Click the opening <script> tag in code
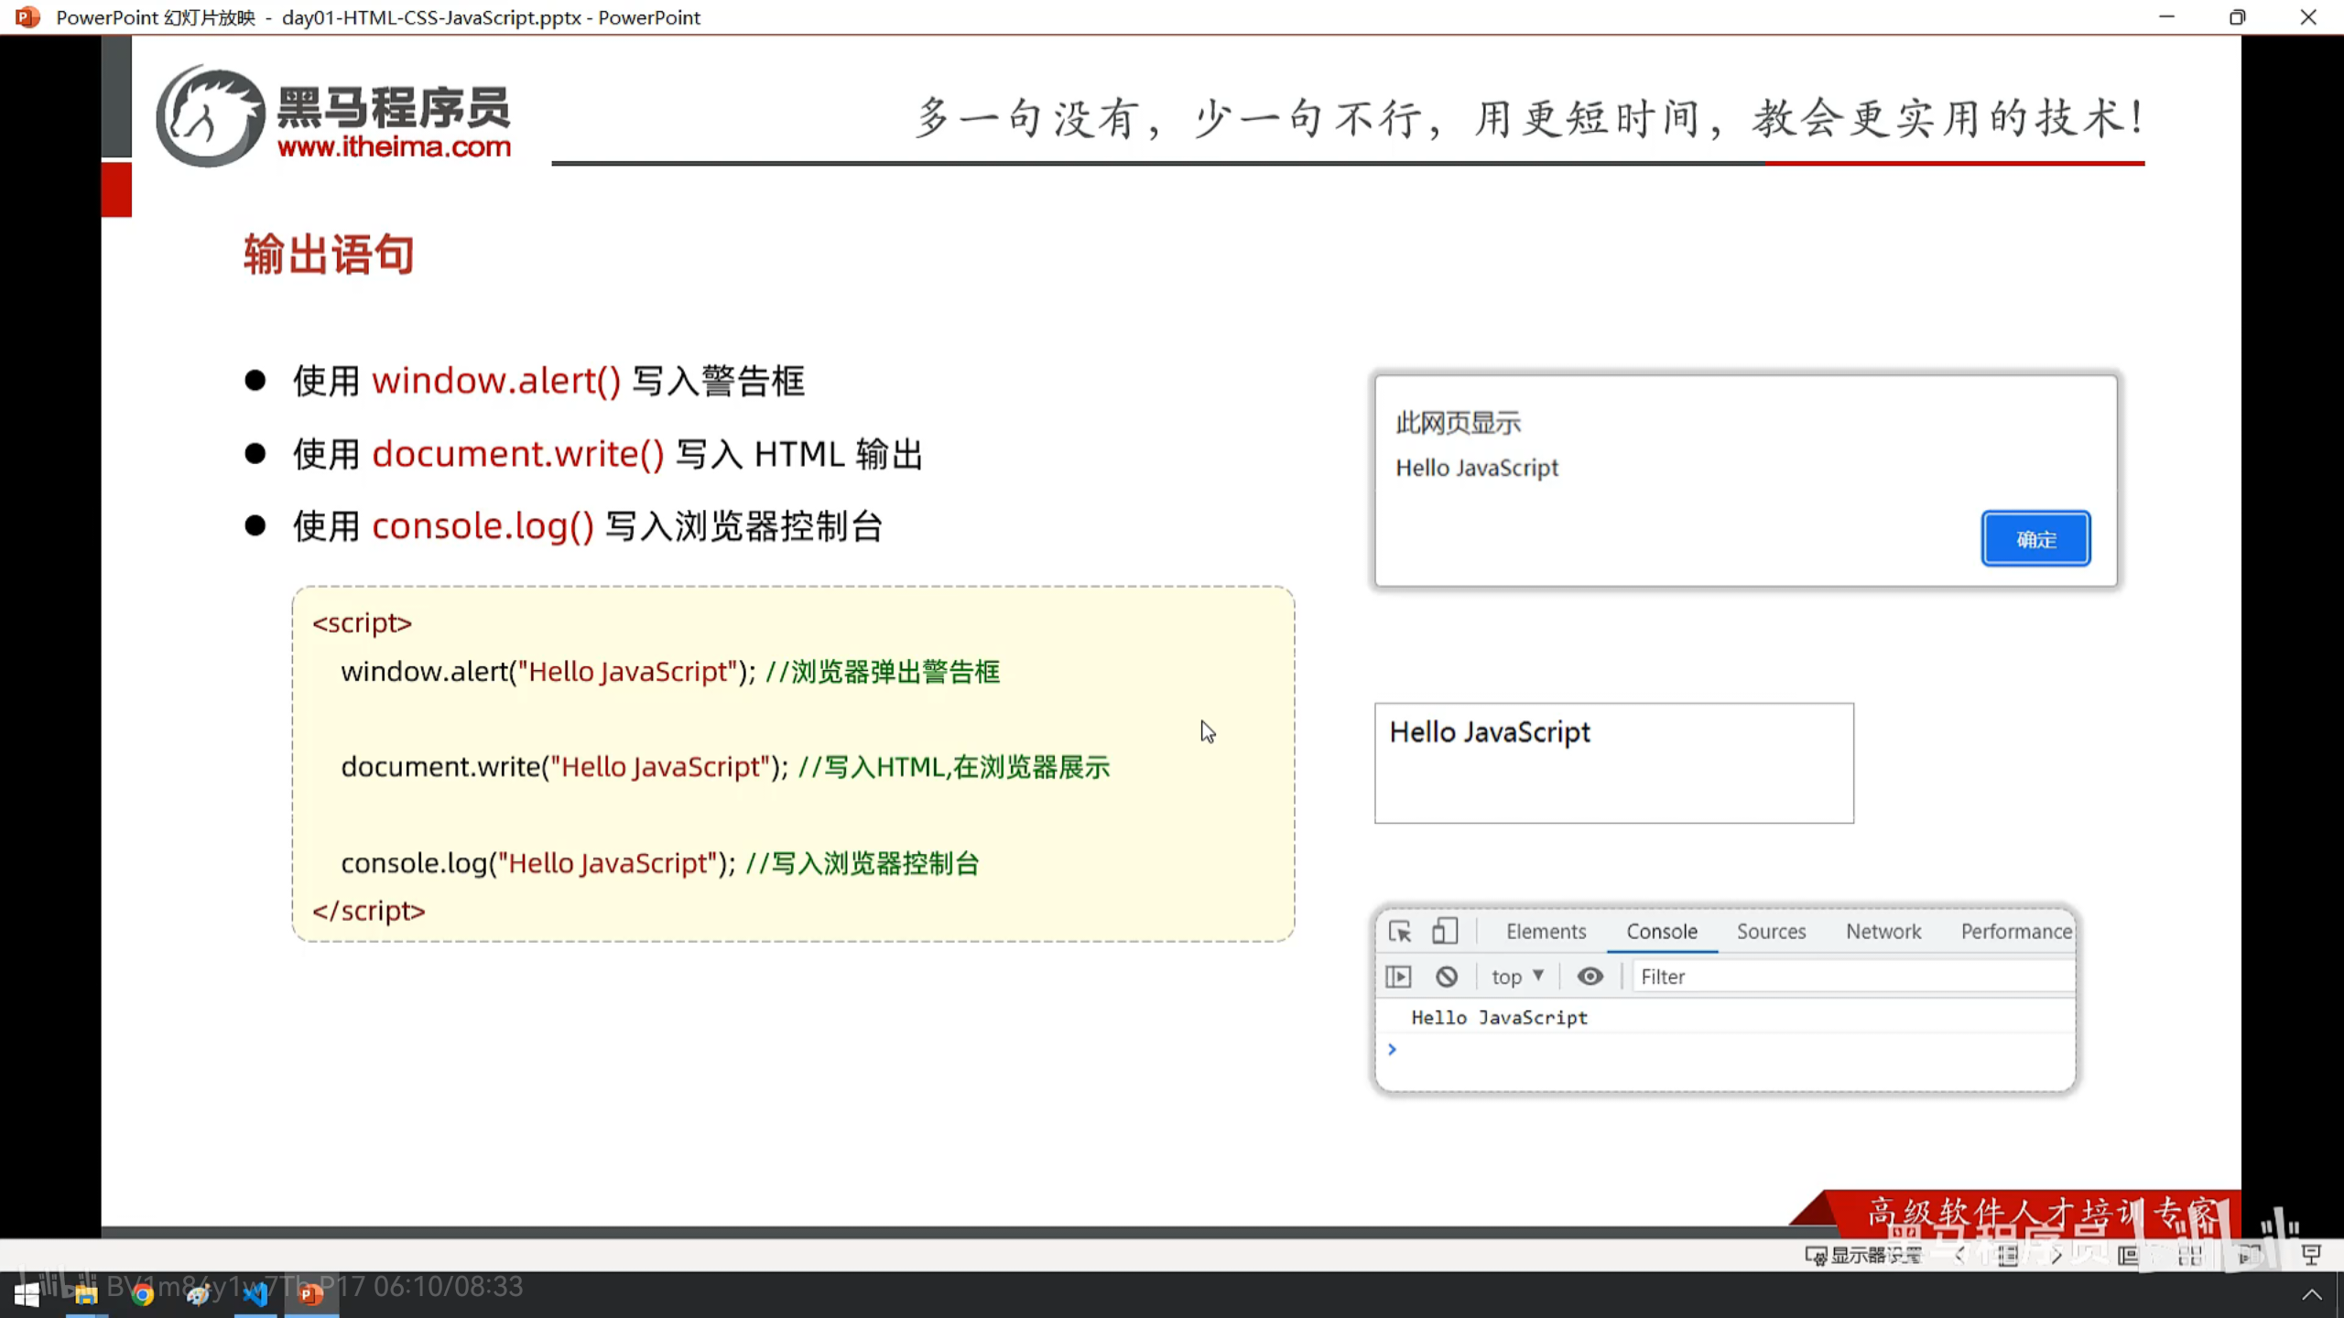Screen dimensions: 2344x1318 [x=363, y=622]
